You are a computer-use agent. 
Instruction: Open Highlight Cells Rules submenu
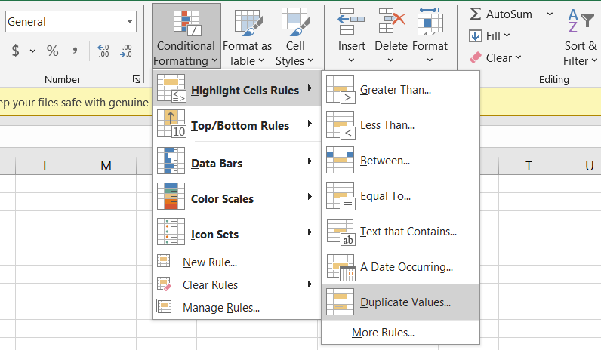click(x=237, y=89)
